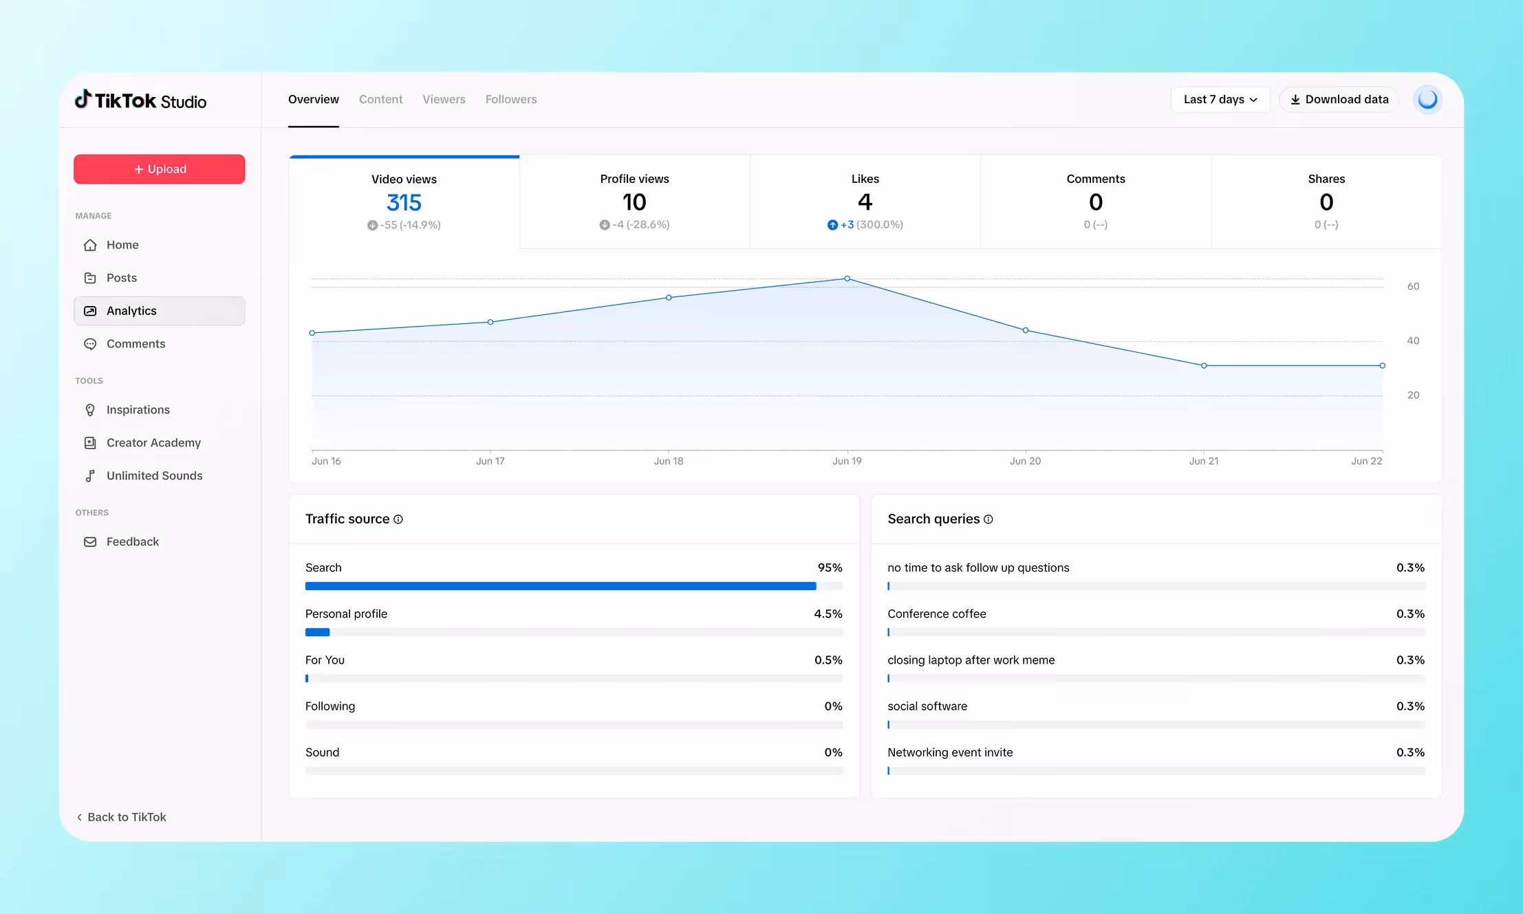1523x914 pixels.
Task: Open the Last 7 days date range dropdown
Action: point(1220,99)
